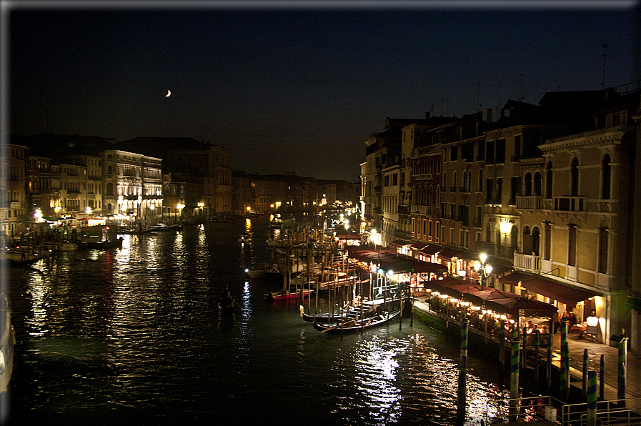Click the illuminated white palace on left bank
This screenshot has height=426, width=641.
click(132, 182)
